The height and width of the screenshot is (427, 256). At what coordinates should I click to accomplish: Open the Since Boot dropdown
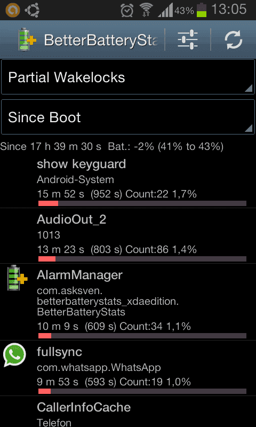coord(128,117)
